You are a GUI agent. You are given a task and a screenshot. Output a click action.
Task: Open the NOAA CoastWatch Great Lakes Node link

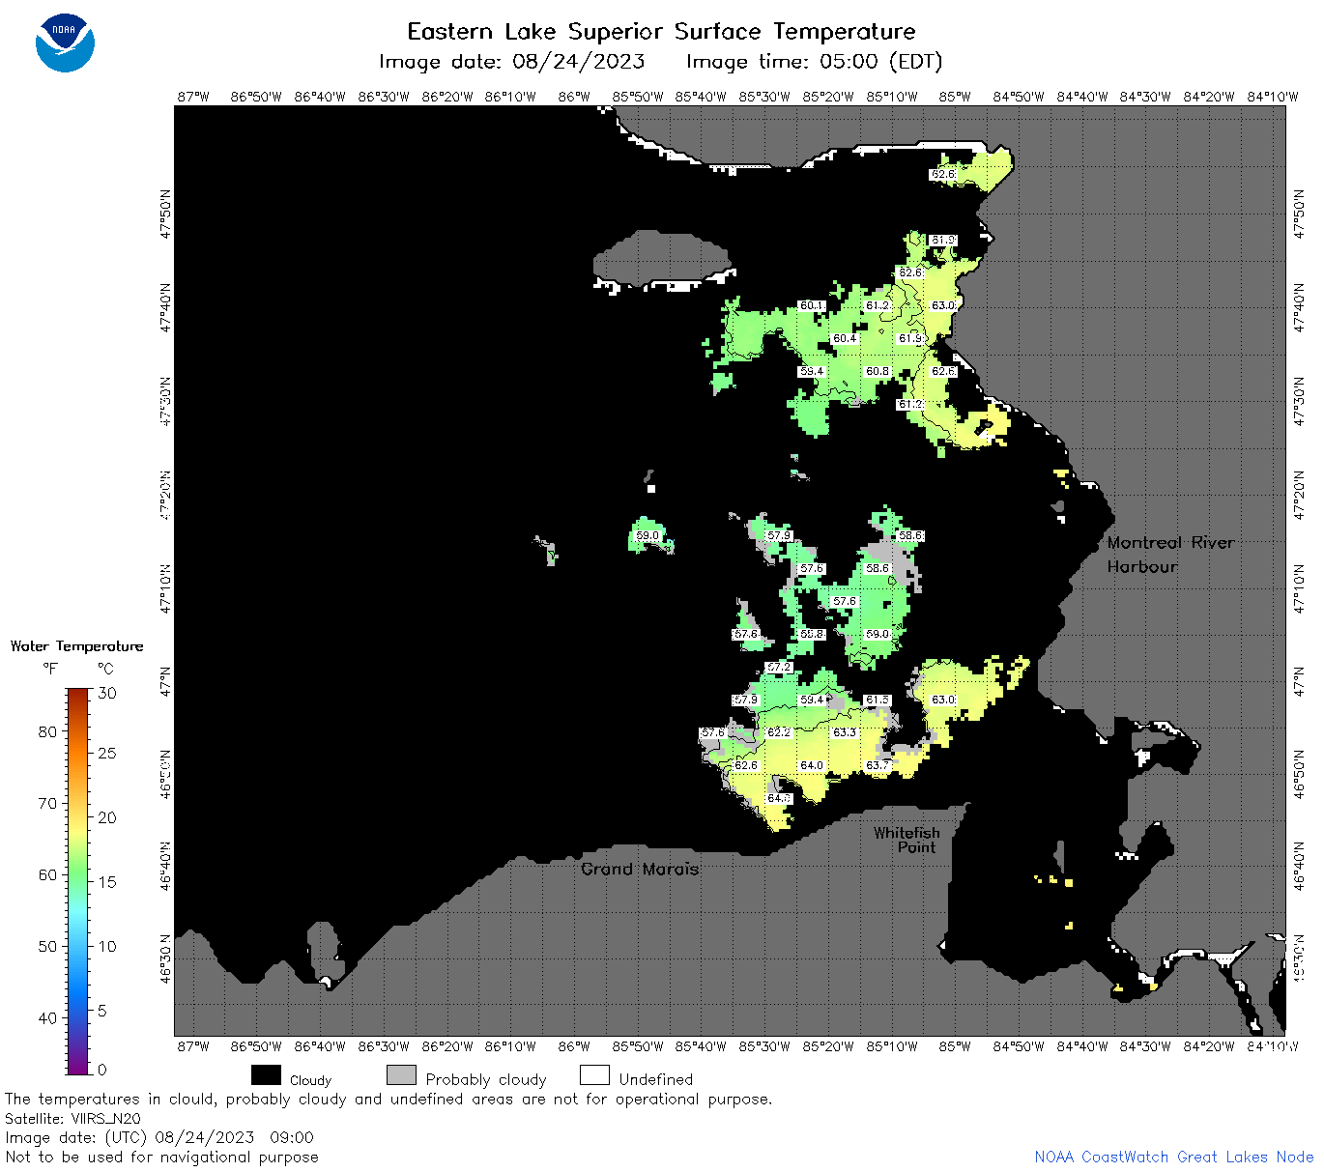click(x=1173, y=1157)
